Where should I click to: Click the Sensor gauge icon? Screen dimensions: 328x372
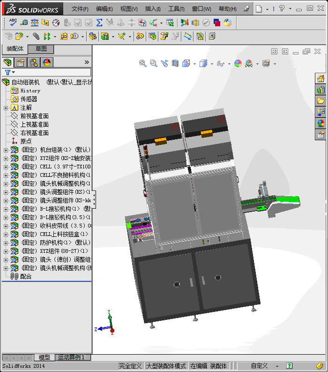[56, 23]
